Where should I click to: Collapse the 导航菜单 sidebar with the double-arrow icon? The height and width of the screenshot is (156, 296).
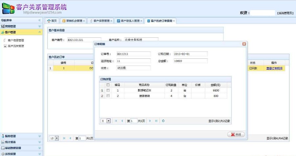click(40, 20)
